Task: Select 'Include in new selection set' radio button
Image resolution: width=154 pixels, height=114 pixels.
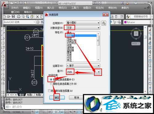Action: (x=51, y=79)
